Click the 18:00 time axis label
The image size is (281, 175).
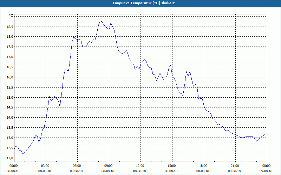(x=204, y=166)
